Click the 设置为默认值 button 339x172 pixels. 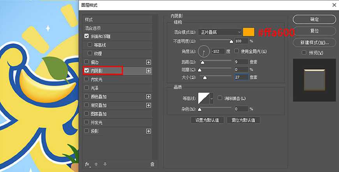207,120
